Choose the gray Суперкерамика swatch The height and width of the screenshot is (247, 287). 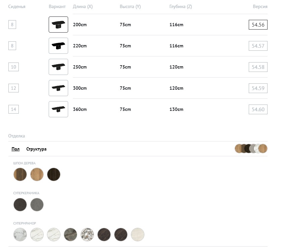pos(37,204)
